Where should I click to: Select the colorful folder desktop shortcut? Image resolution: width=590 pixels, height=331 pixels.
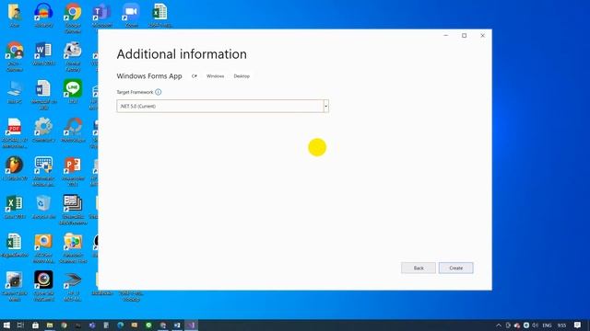pyautogui.click(x=73, y=248)
